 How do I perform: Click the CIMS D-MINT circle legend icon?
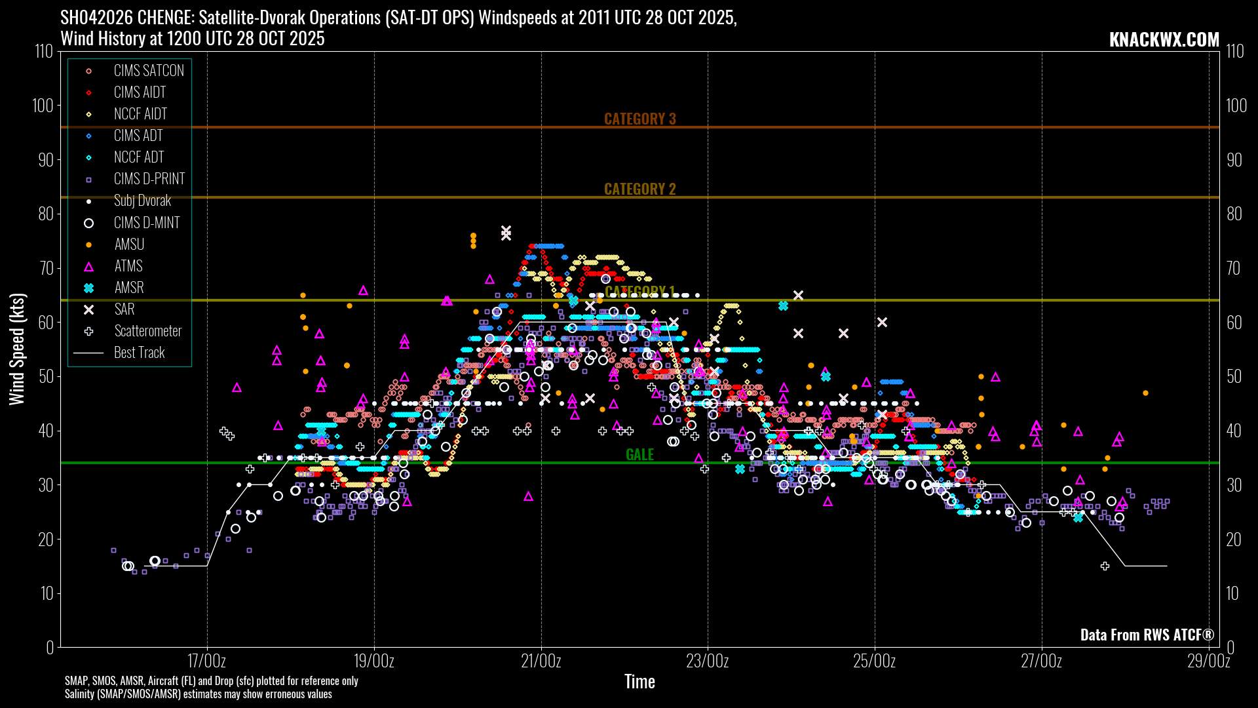89,223
